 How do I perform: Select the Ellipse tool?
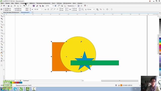pos(2,33)
